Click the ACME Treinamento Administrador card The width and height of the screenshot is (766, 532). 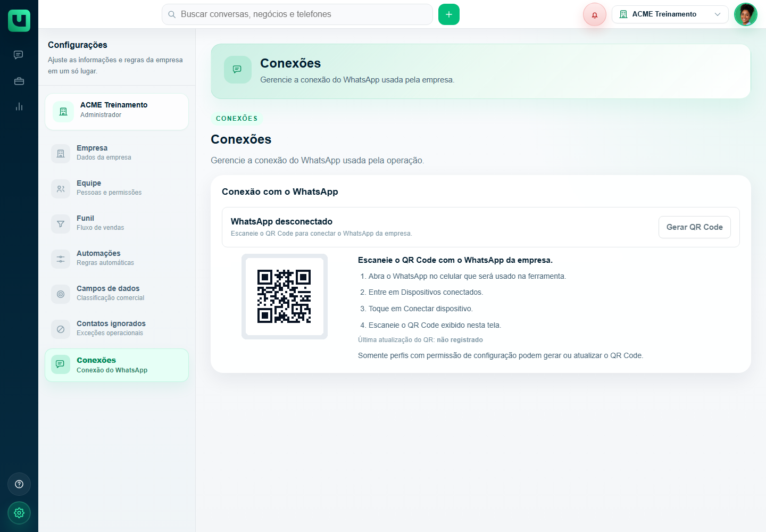(x=116, y=112)
